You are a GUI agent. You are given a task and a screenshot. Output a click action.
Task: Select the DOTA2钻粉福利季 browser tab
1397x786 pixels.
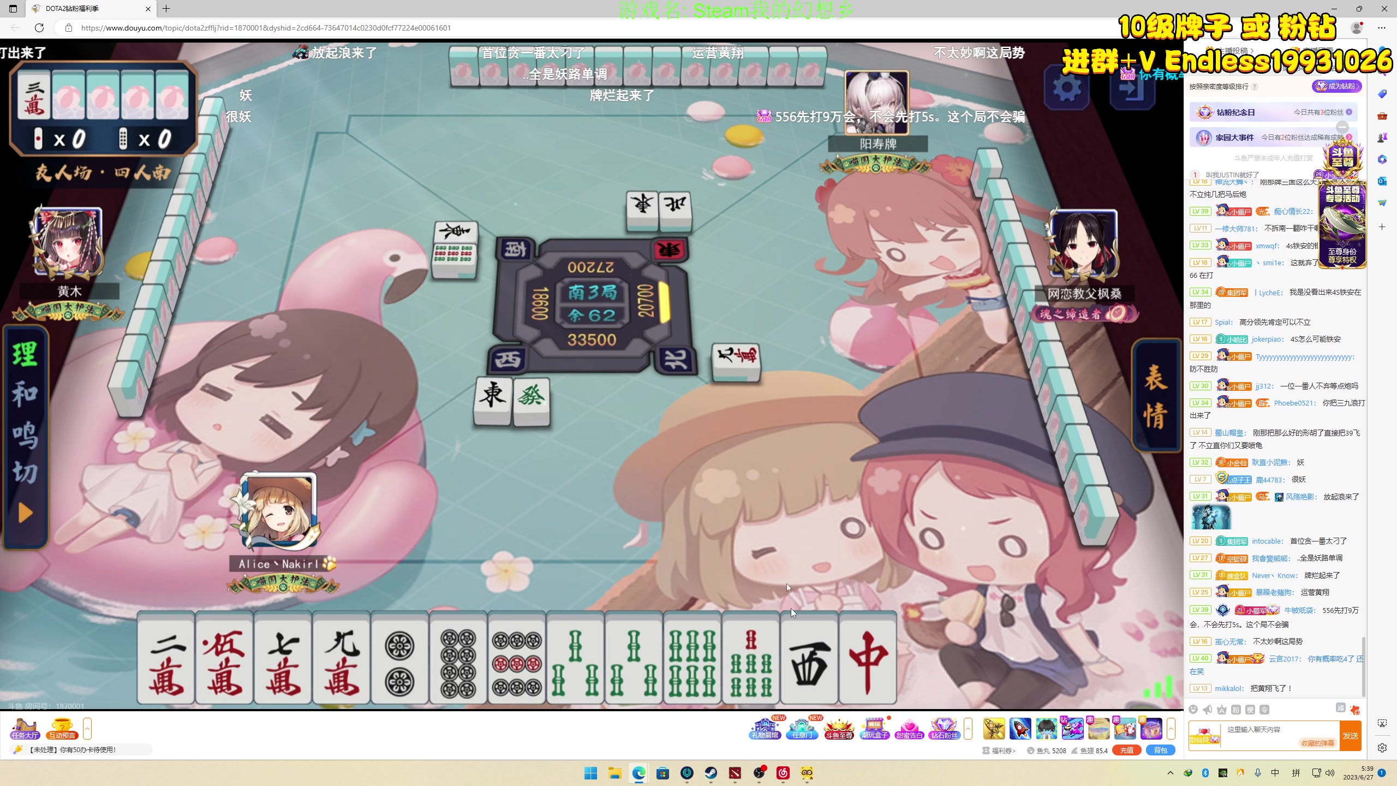coord(91,9)
